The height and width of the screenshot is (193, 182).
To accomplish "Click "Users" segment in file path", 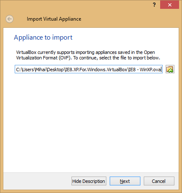I will 28,70.
